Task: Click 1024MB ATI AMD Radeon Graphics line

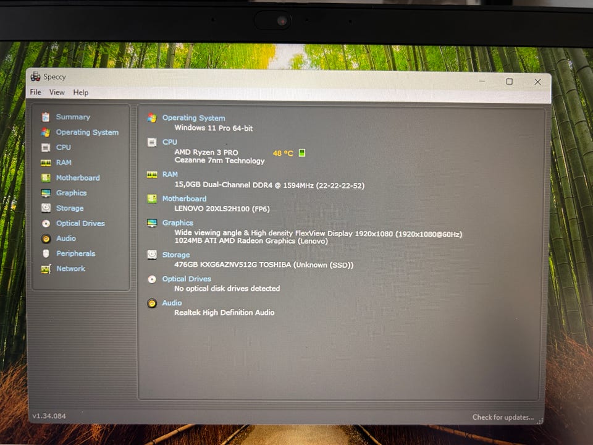Action: (251, 241)
